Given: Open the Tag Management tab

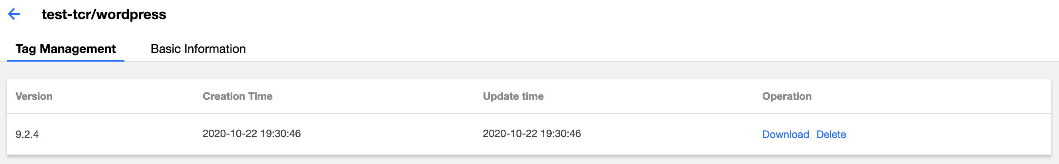Looking at the screenshot, I should click(x=66, y=49).
